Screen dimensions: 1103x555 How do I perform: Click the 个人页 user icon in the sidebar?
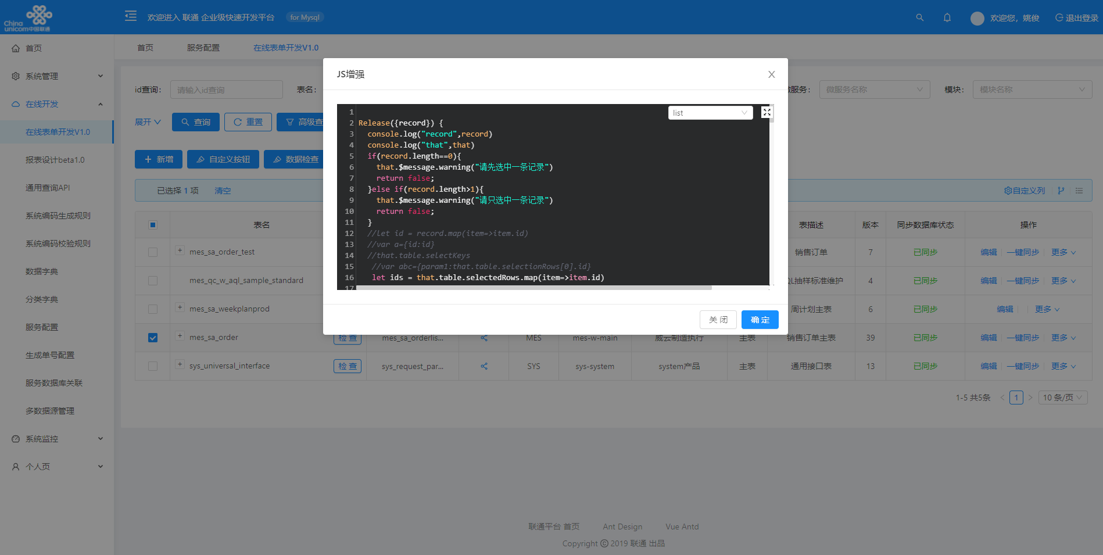[x=16, y=467]
